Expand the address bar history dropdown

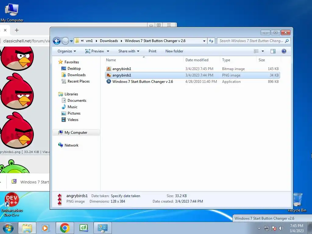[204, 41]
